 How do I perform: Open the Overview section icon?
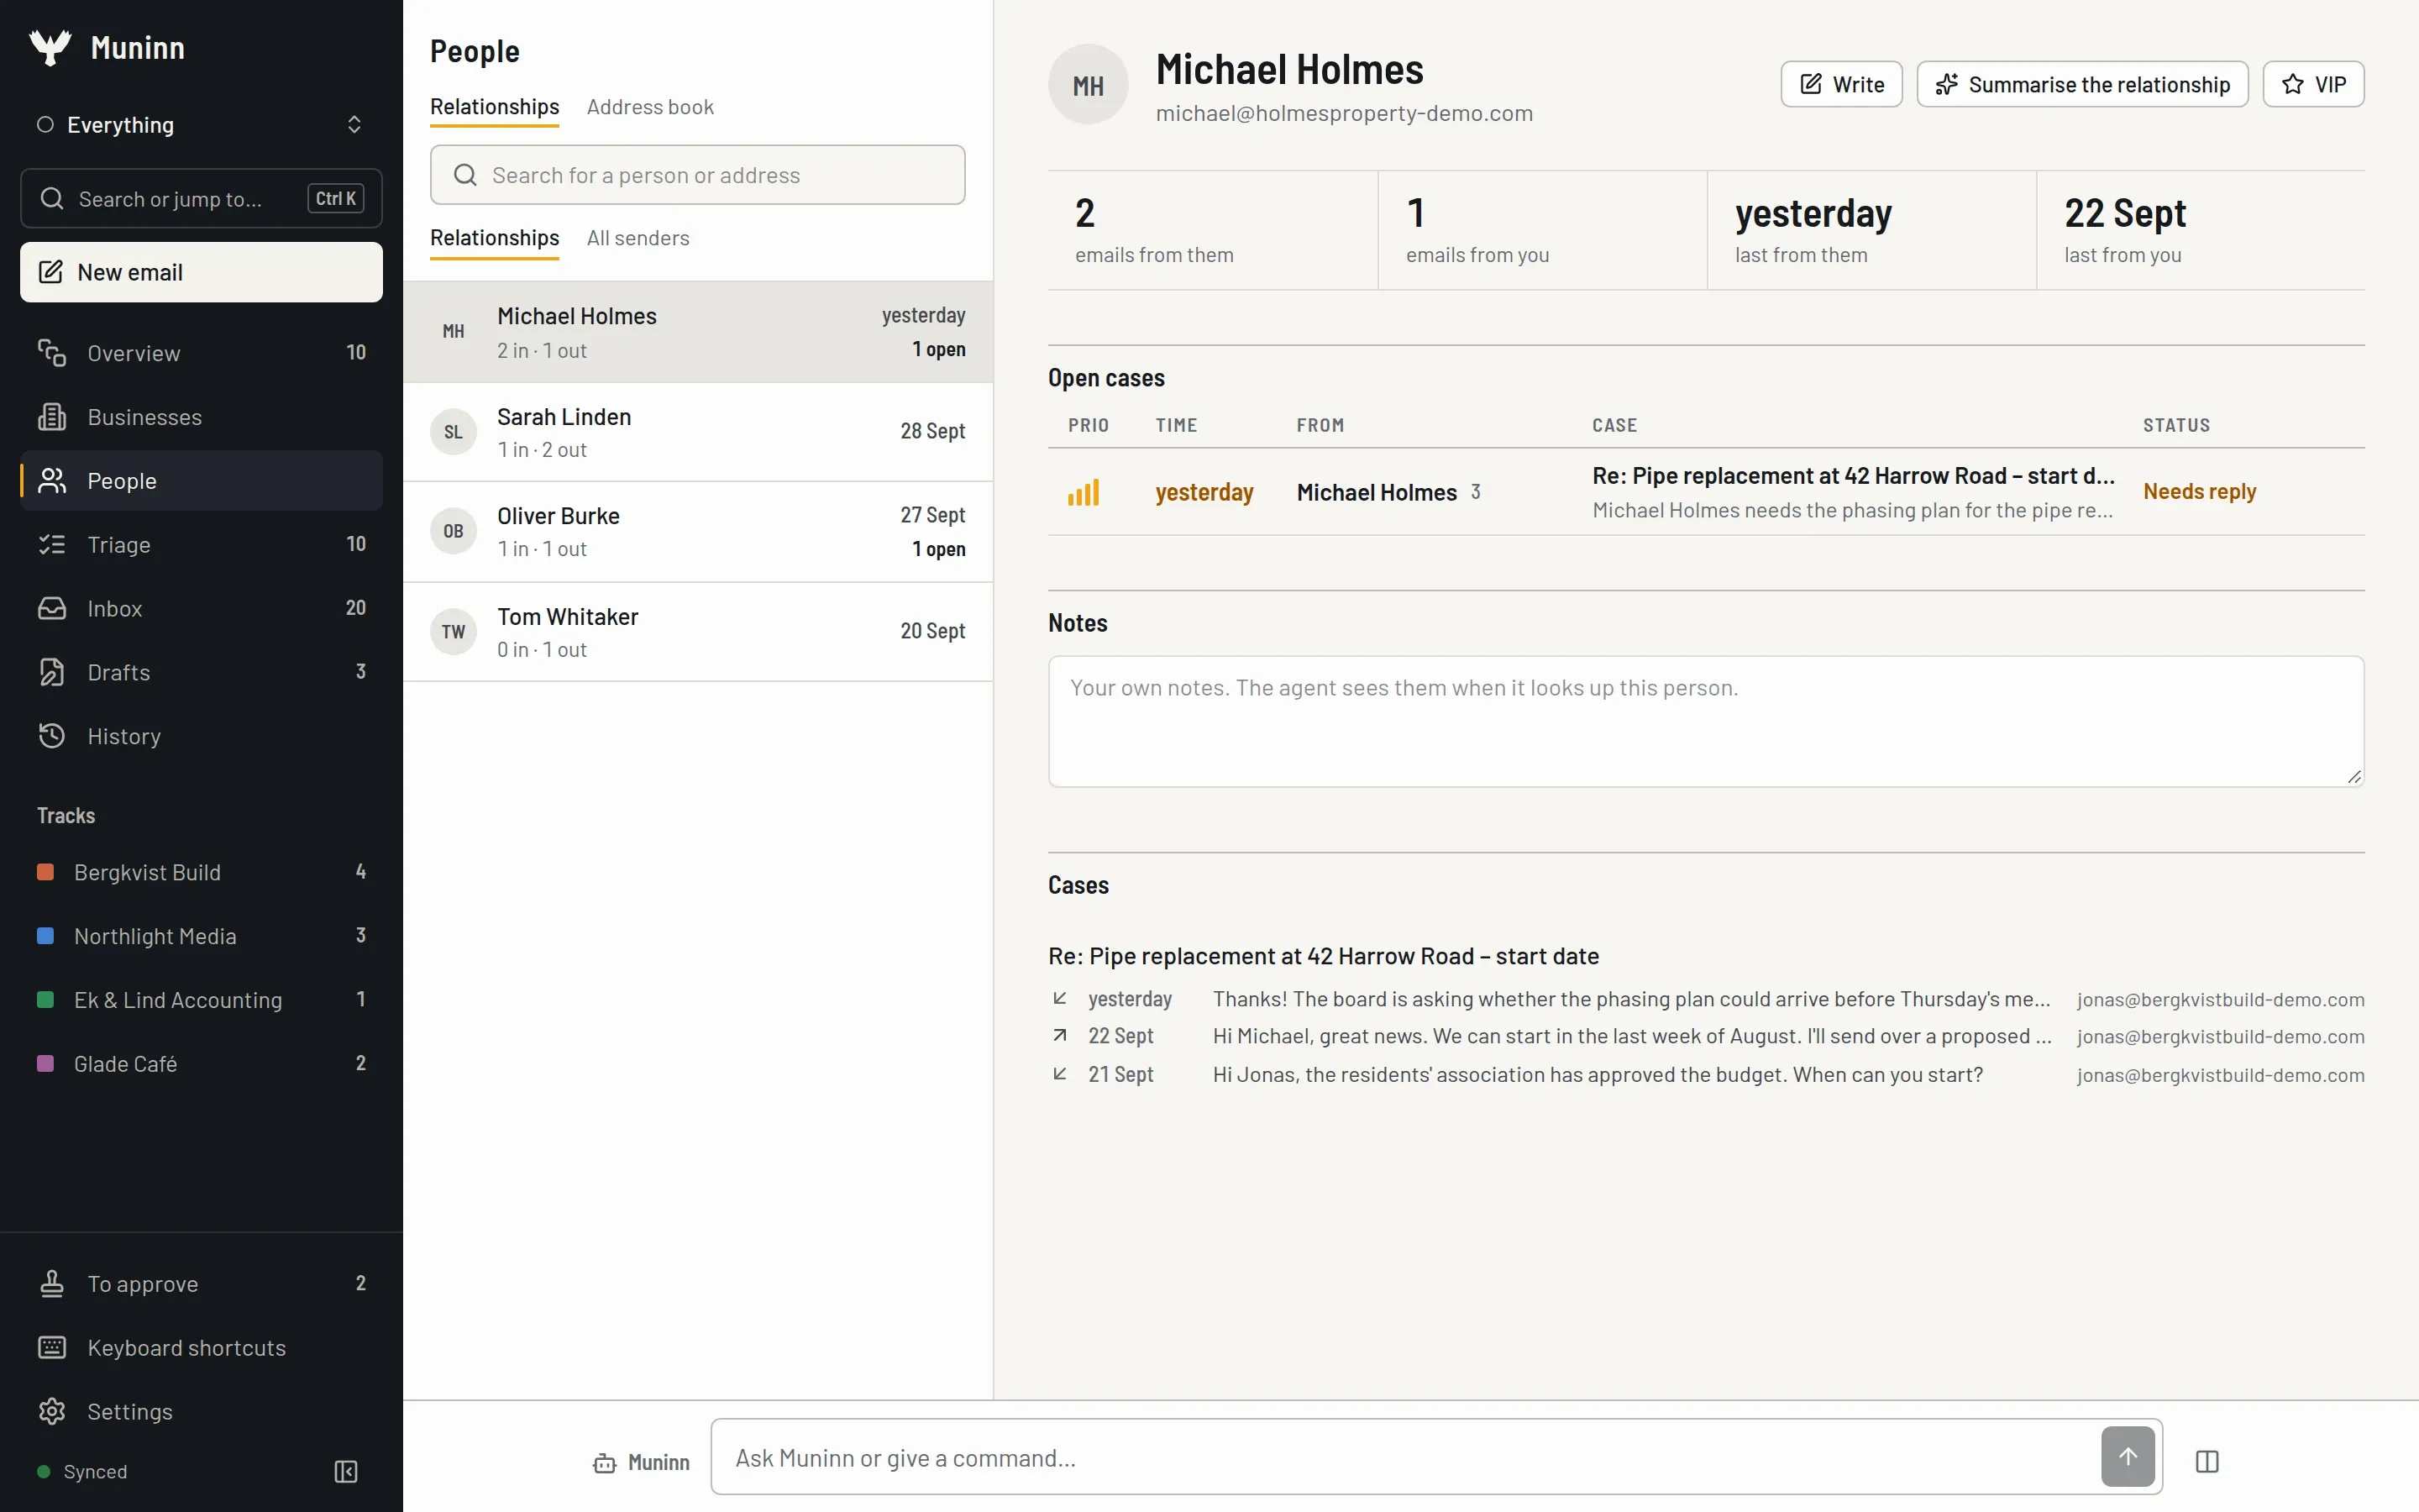click(x=52, y=352)
